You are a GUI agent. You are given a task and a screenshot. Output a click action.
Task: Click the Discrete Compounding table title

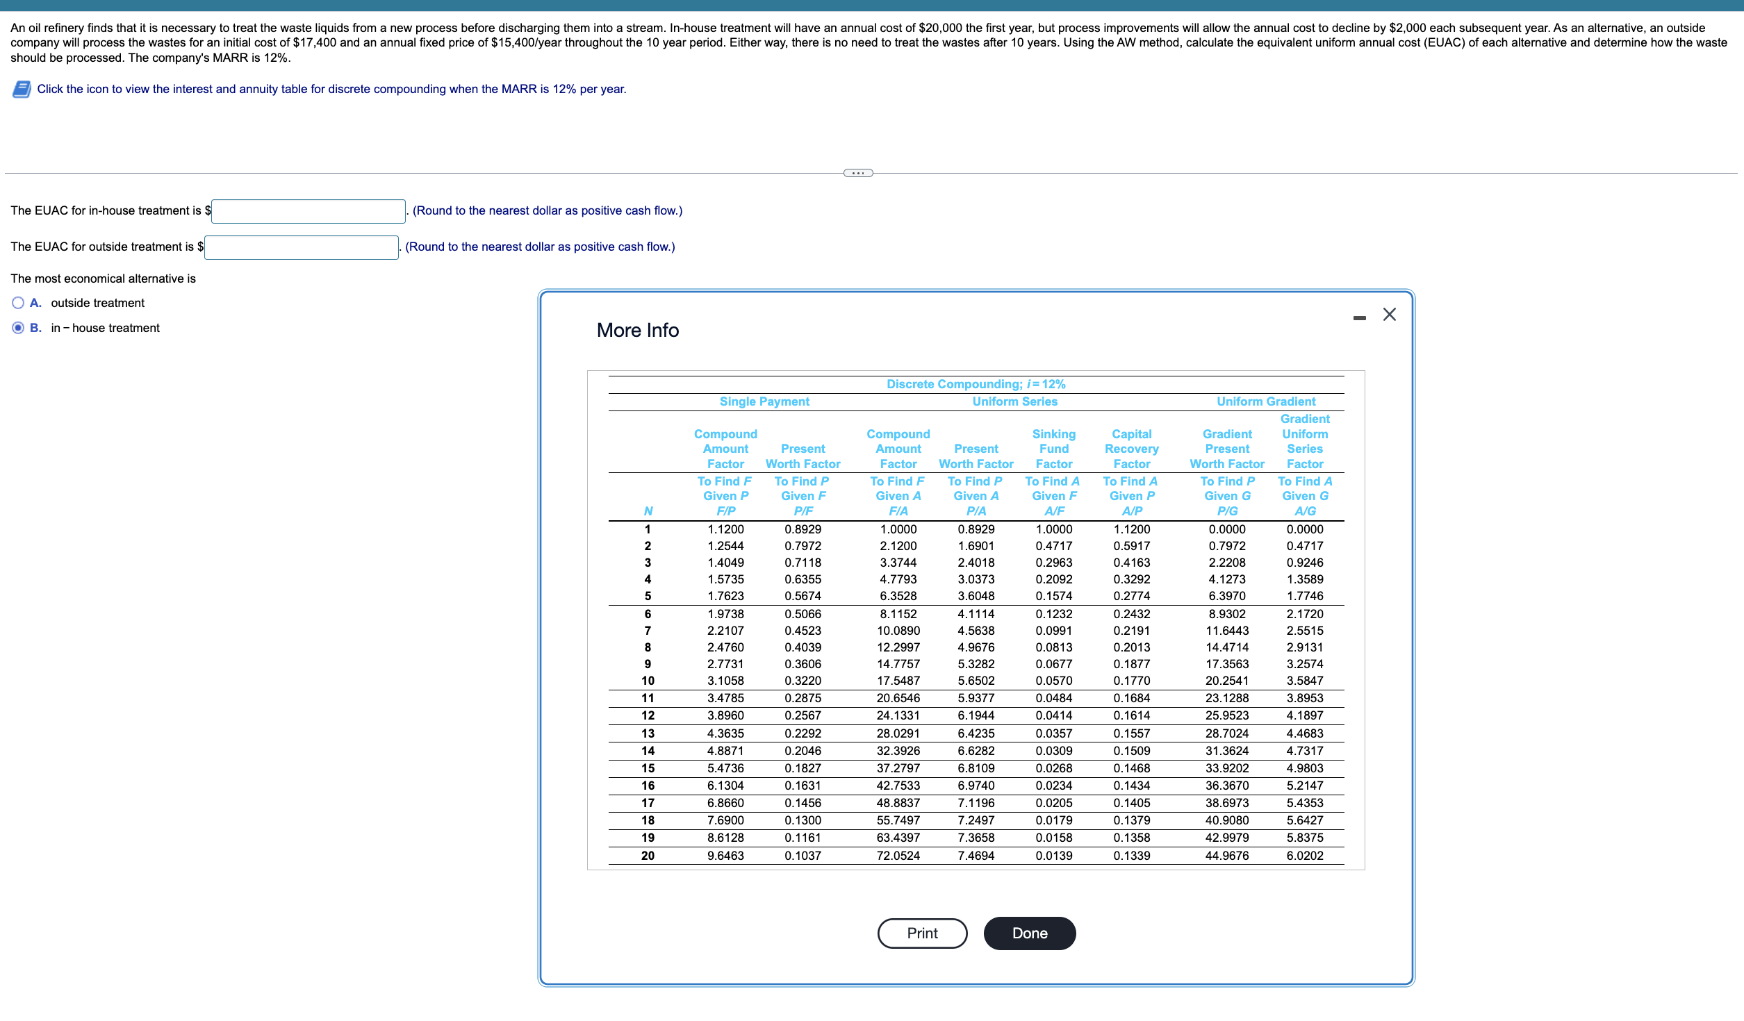pos(976,384)
